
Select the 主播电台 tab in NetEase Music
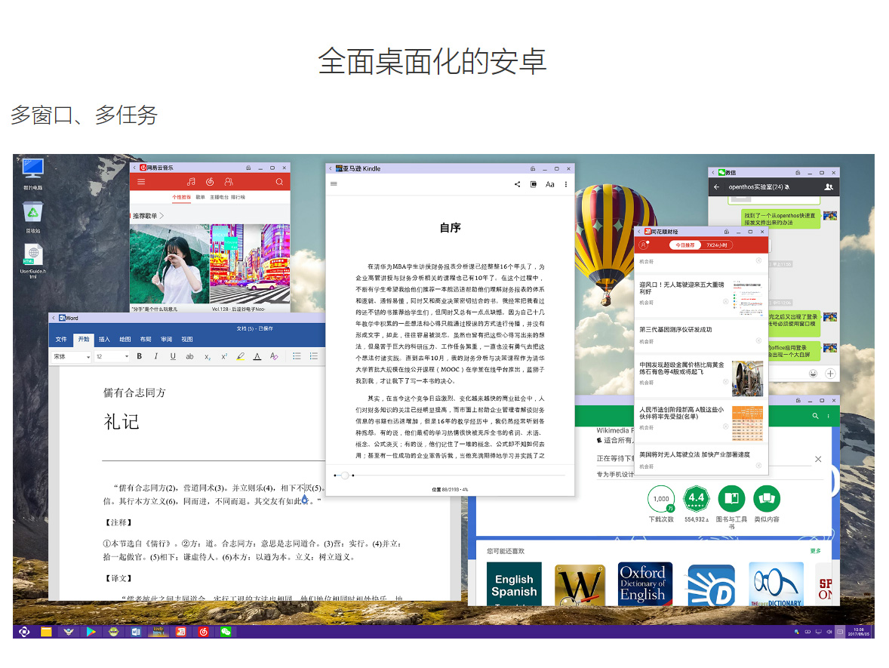[x=219, y=197]
